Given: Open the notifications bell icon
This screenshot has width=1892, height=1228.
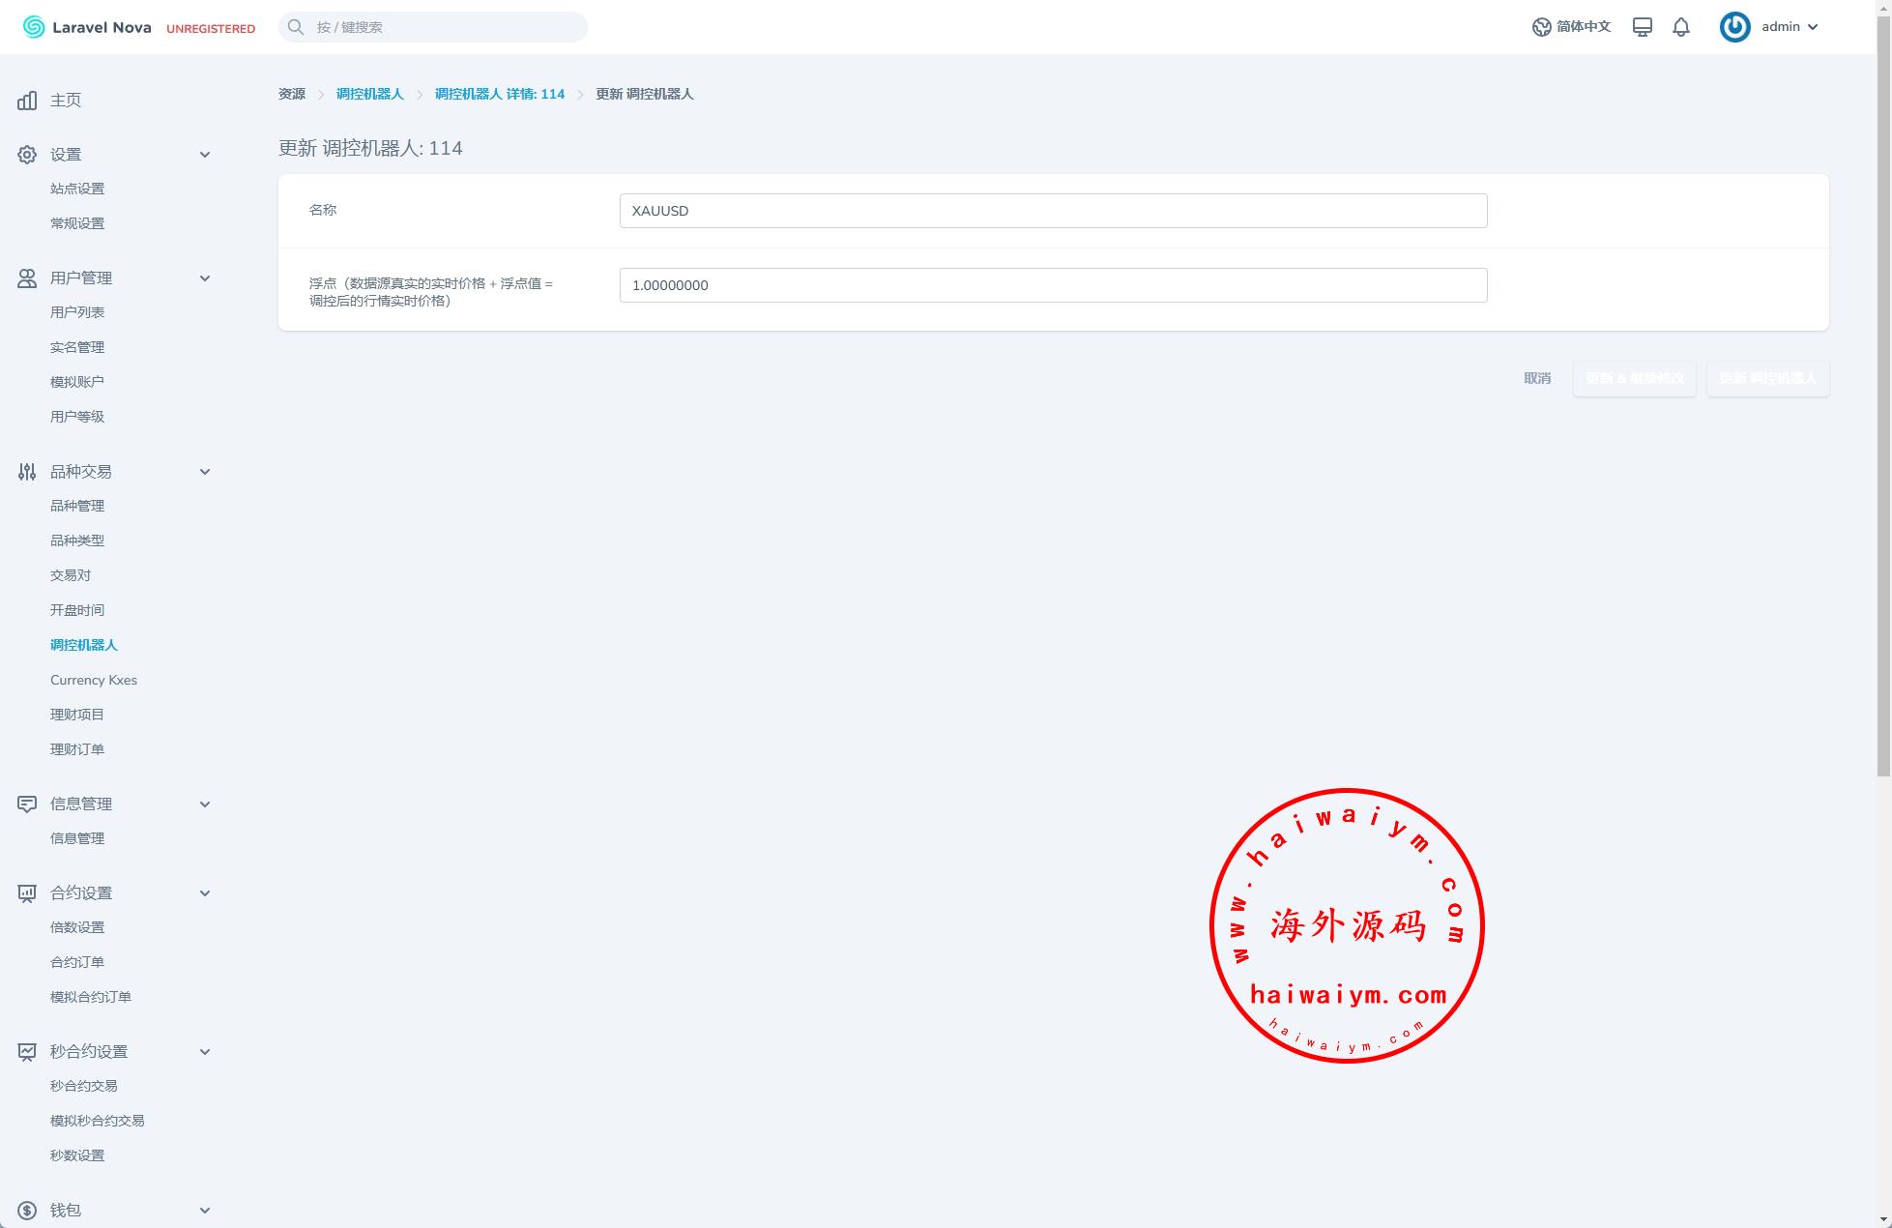Looking at the screenshot, I should [x=1681, y=27].
